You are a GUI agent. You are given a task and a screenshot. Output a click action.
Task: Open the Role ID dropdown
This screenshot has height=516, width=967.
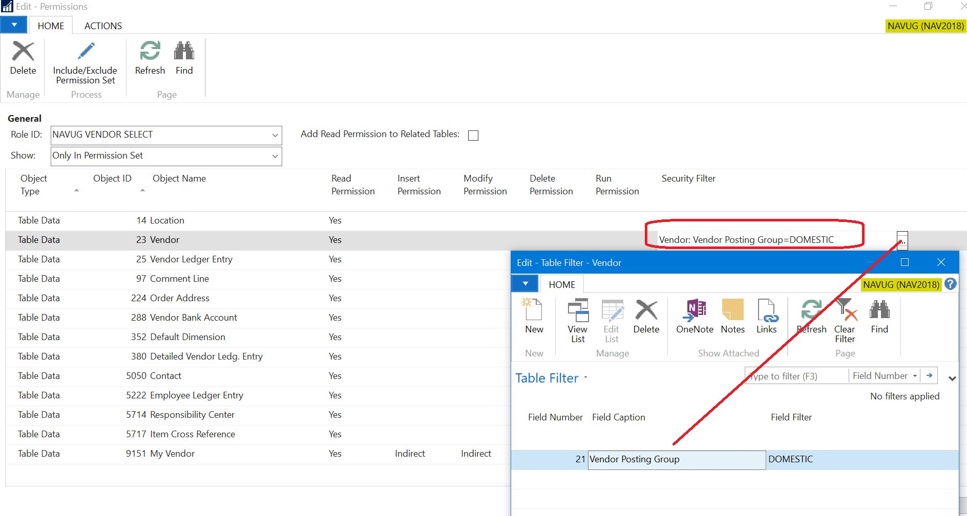[x=275, y=136]
